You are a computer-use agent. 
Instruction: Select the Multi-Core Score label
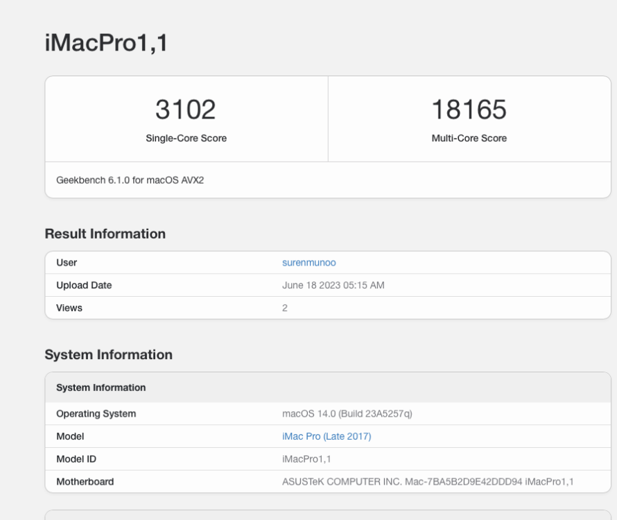pyautogui.click(x=469, y=138)
